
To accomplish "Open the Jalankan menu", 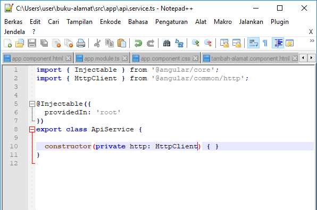I will click(251, 22).
